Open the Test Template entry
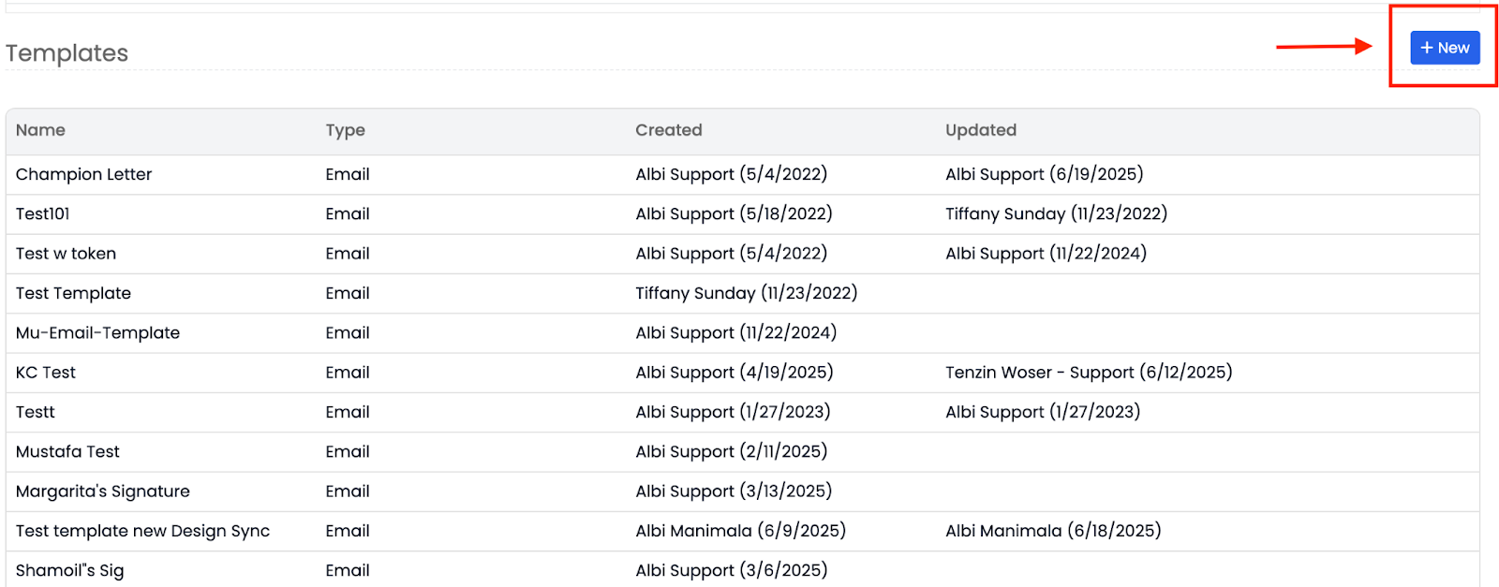The height and width of the screenshot is (587, 1499). coord(73,293)
